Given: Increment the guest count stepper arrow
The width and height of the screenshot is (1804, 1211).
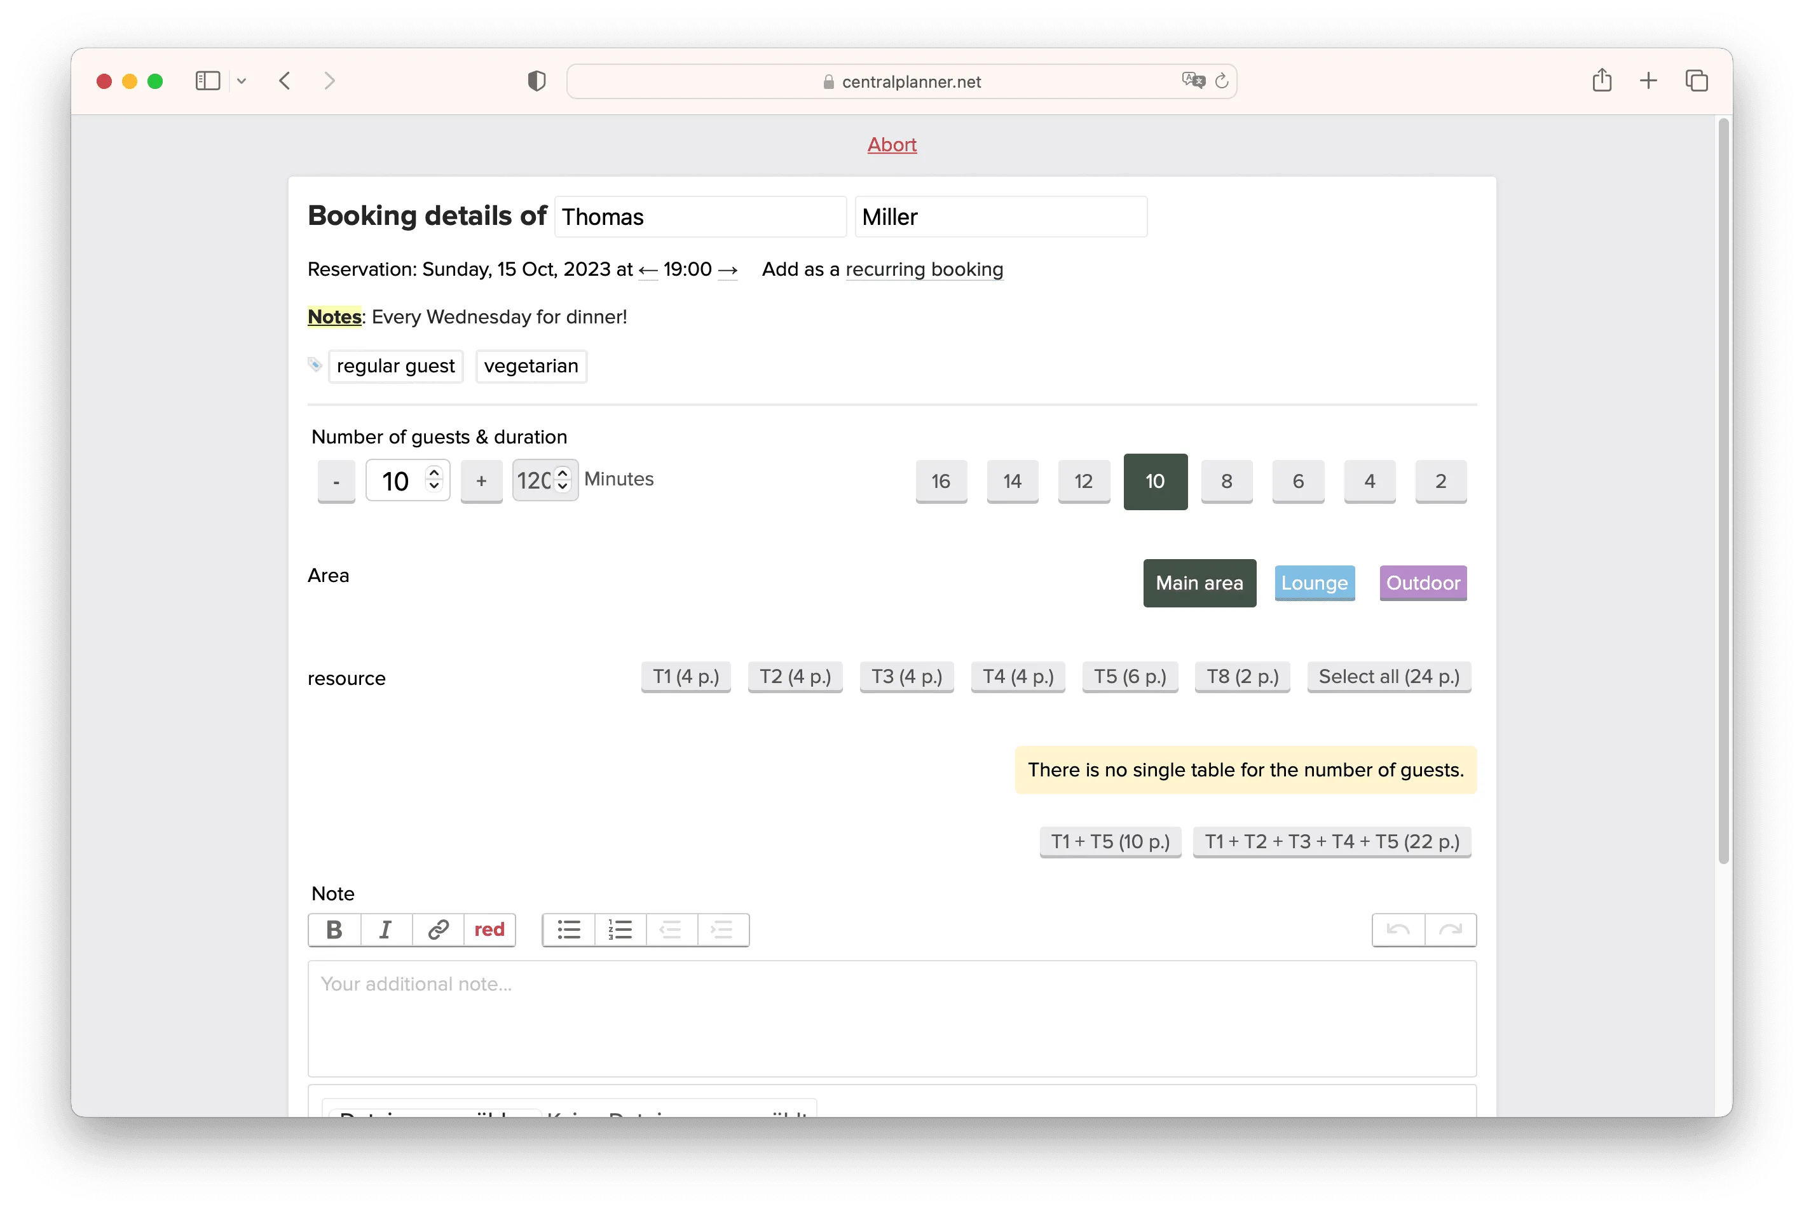Looking at the screenshot, I should [x=434, y=472].
